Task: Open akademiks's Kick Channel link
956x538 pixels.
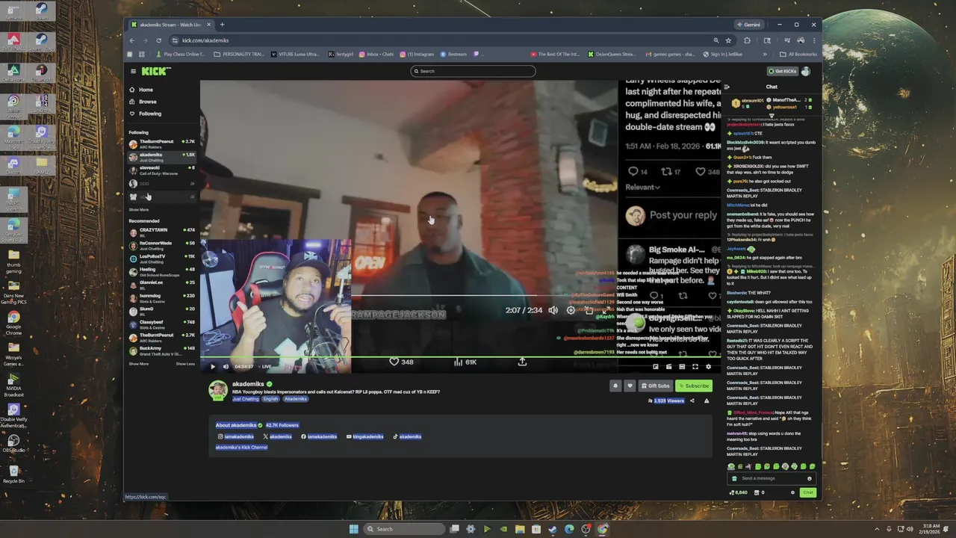Action: click(241, 447)
